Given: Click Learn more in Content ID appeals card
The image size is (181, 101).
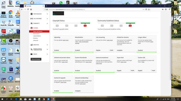Looking at the screenshot, I should click(x=63, y=82).
